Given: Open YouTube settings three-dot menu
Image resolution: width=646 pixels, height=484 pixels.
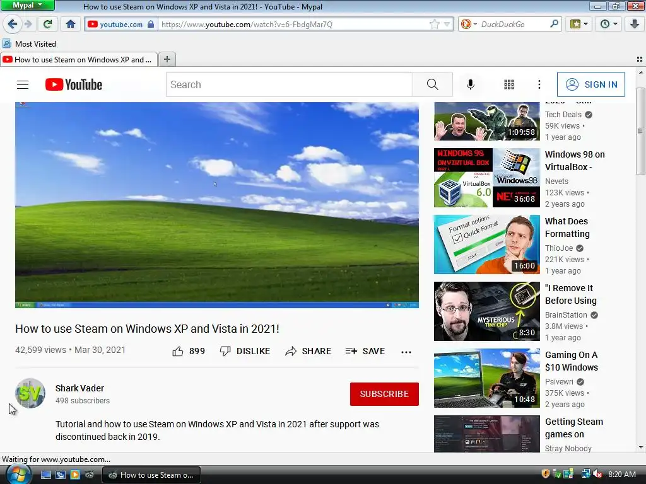Looking at the screenshot, I should pos(539,85).
